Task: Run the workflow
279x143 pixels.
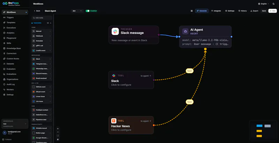Action: (x=272, y=11)
